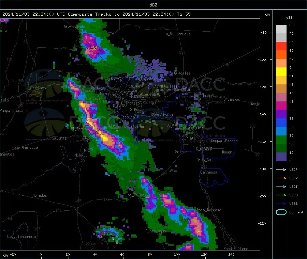Click the Los_Toldos place label
Screen dimensions: 307x259
point(135,195)
